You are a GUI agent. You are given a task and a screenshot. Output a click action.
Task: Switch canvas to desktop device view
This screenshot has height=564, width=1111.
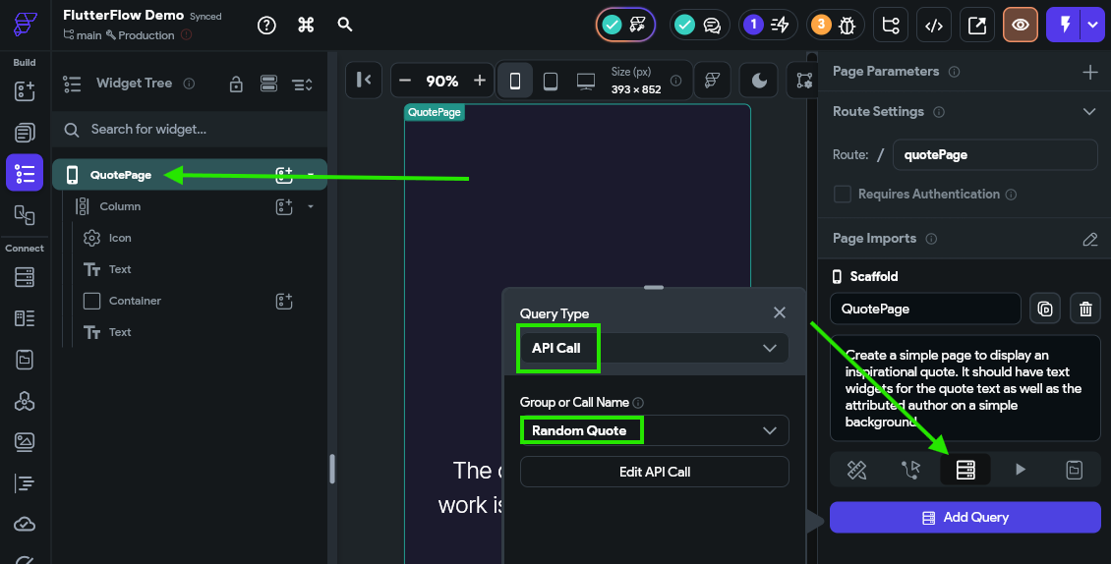tap(585, 81)
